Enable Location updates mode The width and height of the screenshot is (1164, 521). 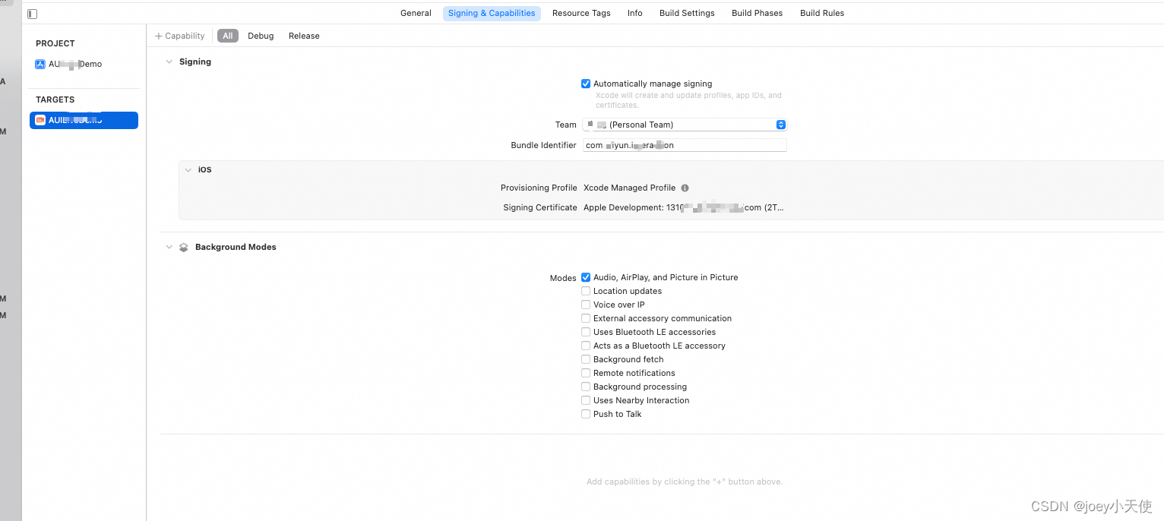pyautogui.click(x=586, y=291)
